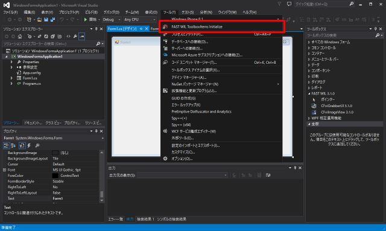Pin the Output panel
This screenshot has height=231, width=386.
pos(295,168)
